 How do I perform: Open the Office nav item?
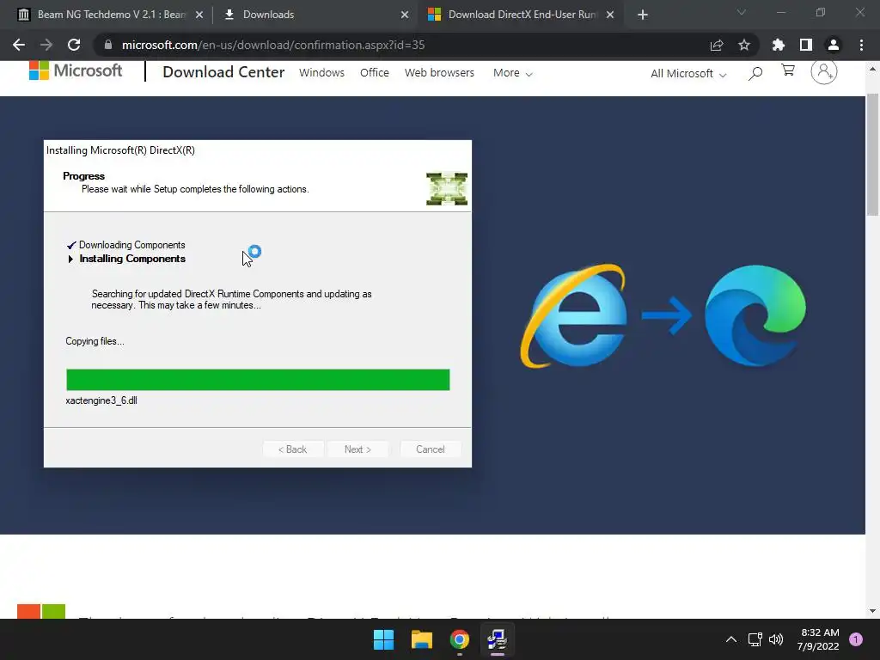pyautogui.click(x=375, y=72)
